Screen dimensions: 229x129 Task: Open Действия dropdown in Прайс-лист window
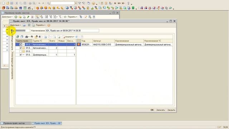point(15,25)
